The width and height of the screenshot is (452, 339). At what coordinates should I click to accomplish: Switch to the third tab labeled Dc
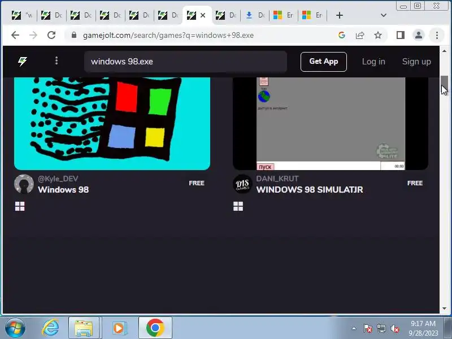click(81, 15)
